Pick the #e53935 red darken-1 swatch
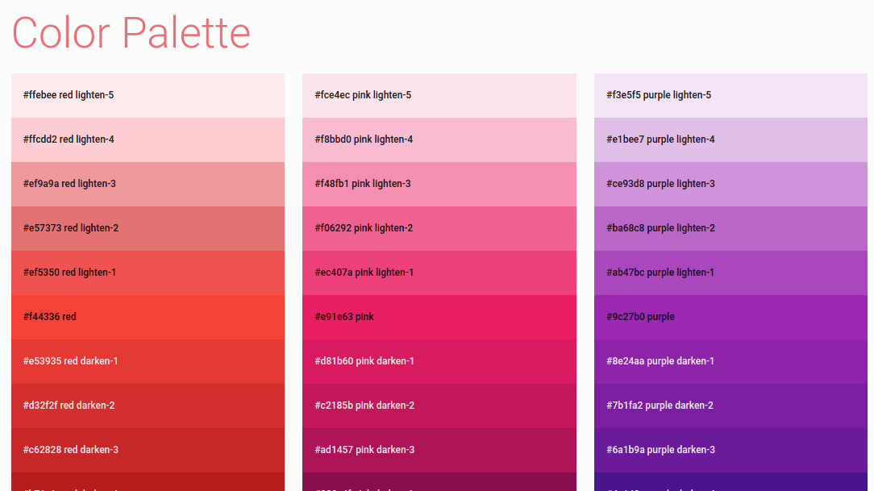Screen dimensions: 874x491 pos(148,361)
